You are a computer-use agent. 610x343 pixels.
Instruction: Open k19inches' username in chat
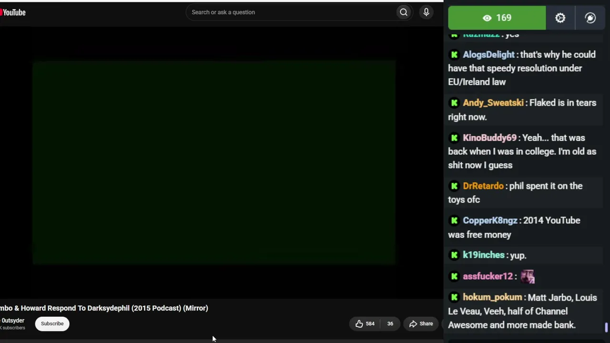tap(483, 255)
